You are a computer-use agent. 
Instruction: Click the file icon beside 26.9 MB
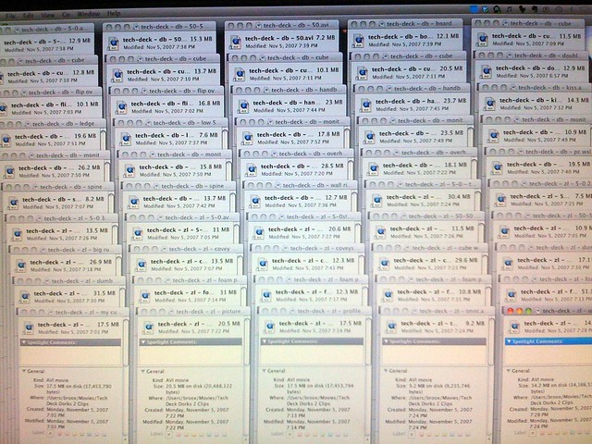coord(21,265)
